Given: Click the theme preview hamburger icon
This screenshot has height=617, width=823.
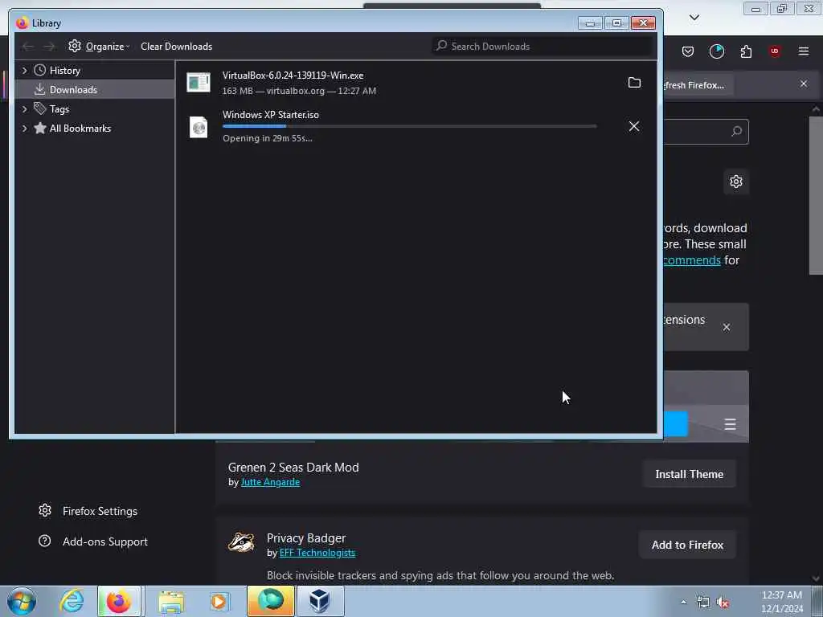Looking at the screenshot, I should [730, 424].
